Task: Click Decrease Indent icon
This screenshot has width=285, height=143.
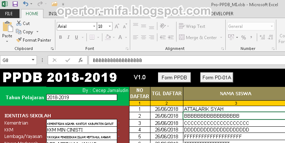Action: [163, 38]
